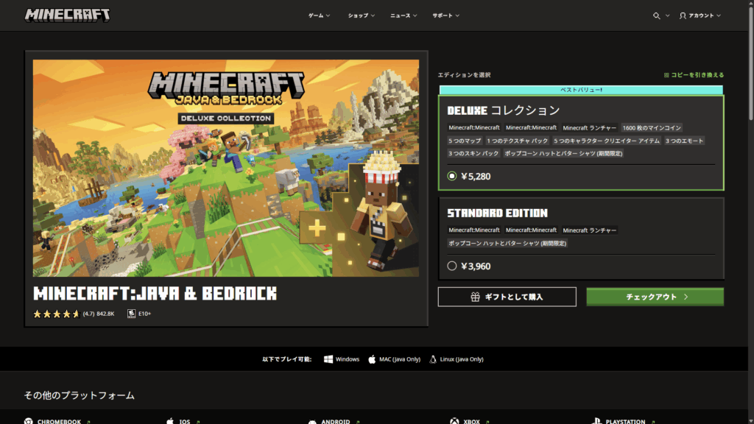Viewport: 754px width, 424px height.
Task: Open the IOS platform link
Action: (183, 422)
